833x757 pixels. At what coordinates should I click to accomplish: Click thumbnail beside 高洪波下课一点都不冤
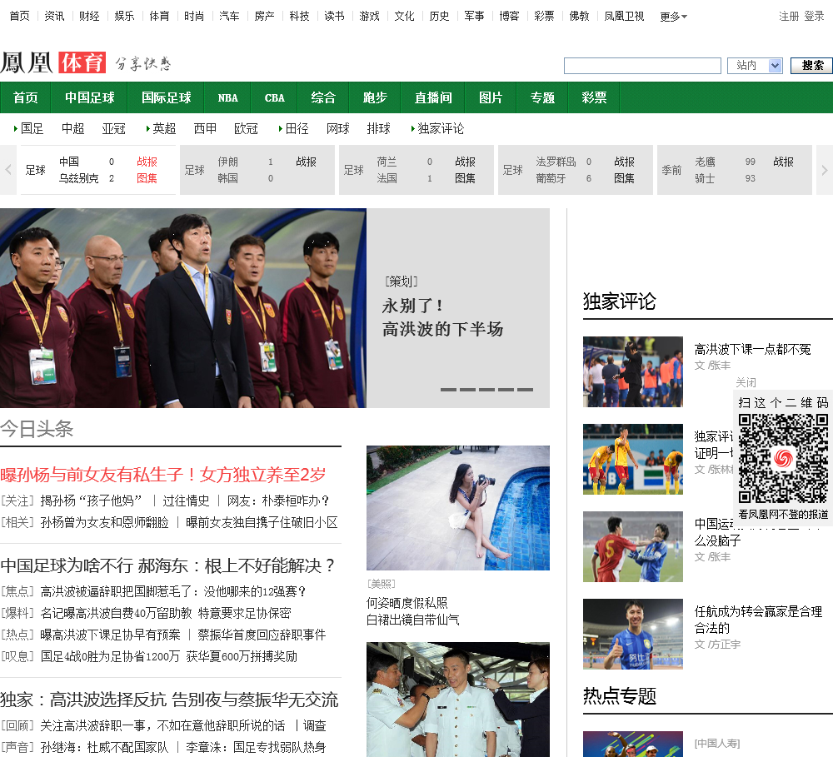point(633,372)
